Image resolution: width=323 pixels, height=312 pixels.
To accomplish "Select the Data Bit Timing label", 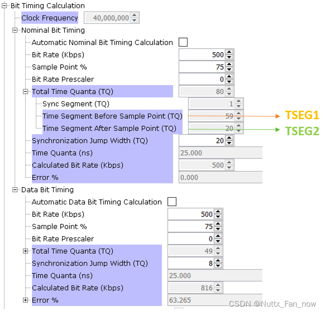I will point(47,190).
